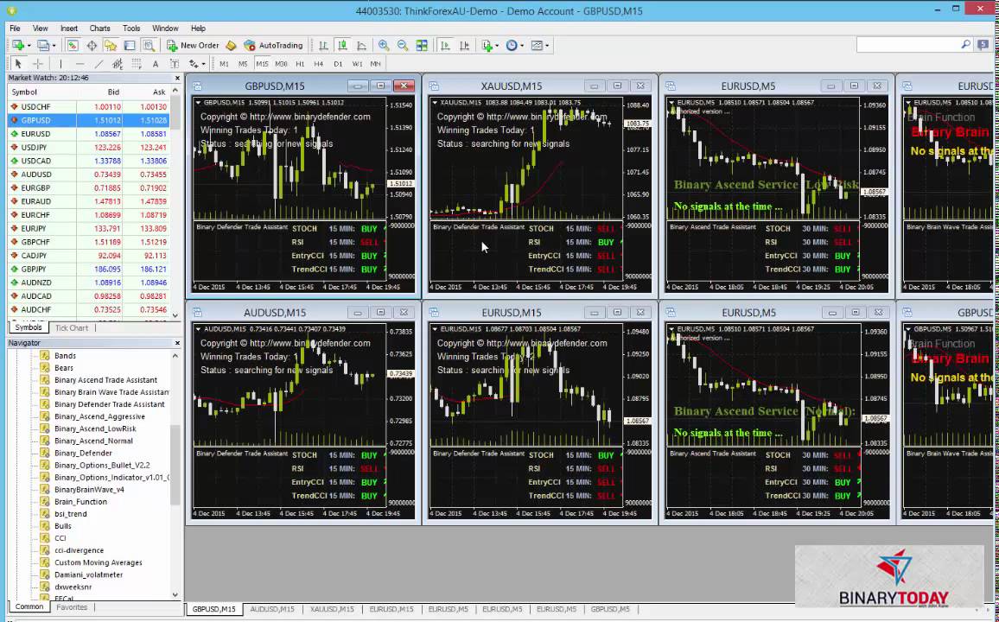Toggle the Data Window crosshair-circle icon

coord(92,45)
